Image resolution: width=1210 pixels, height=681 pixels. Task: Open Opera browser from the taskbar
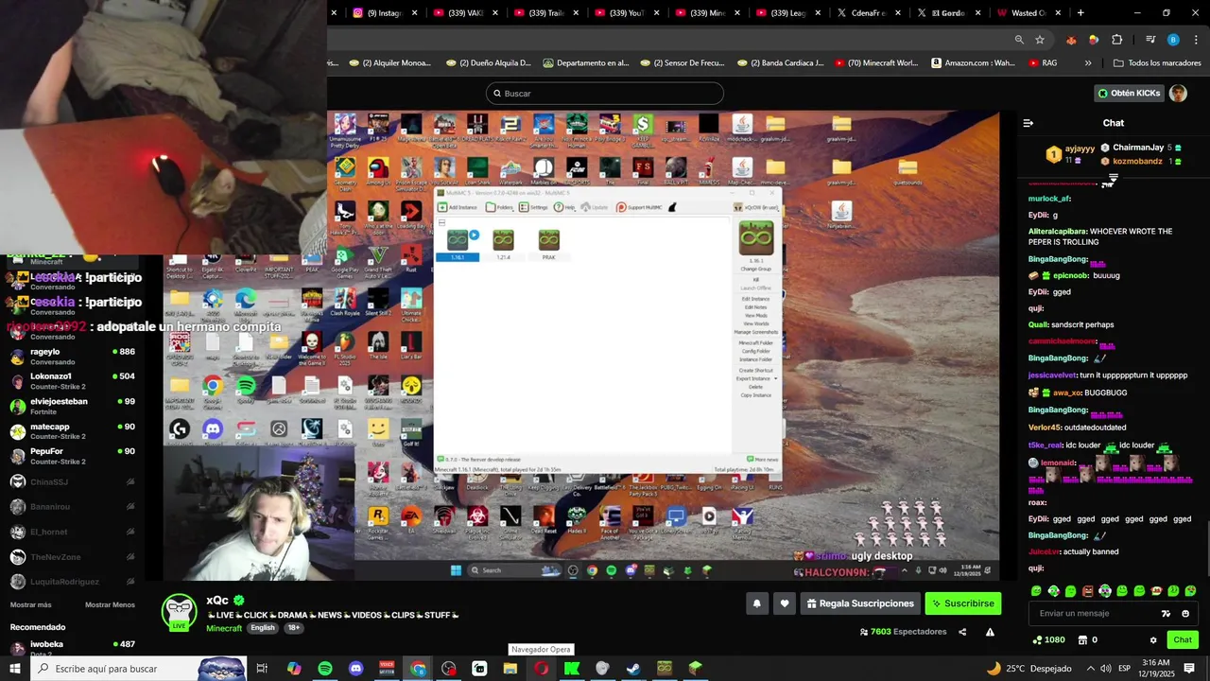(541, 669)
